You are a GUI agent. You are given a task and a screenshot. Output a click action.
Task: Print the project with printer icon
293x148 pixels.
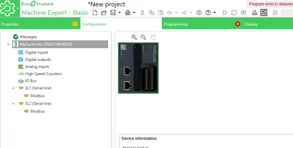(x=128, y=13)
